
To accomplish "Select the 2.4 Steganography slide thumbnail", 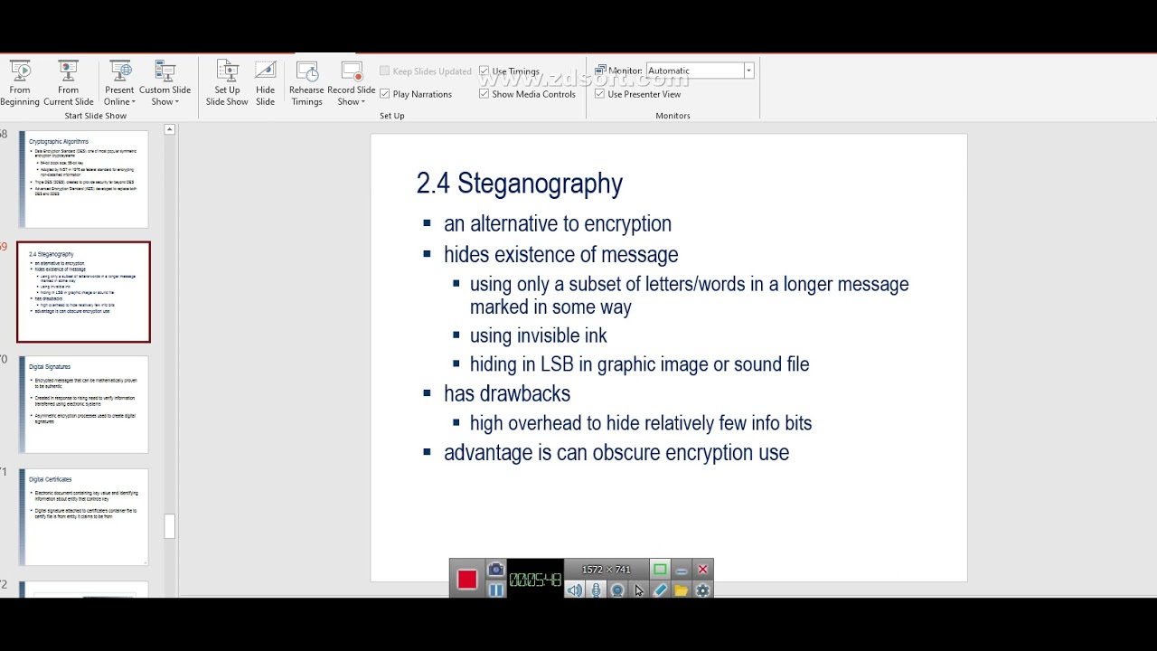I will coord(83,292).
